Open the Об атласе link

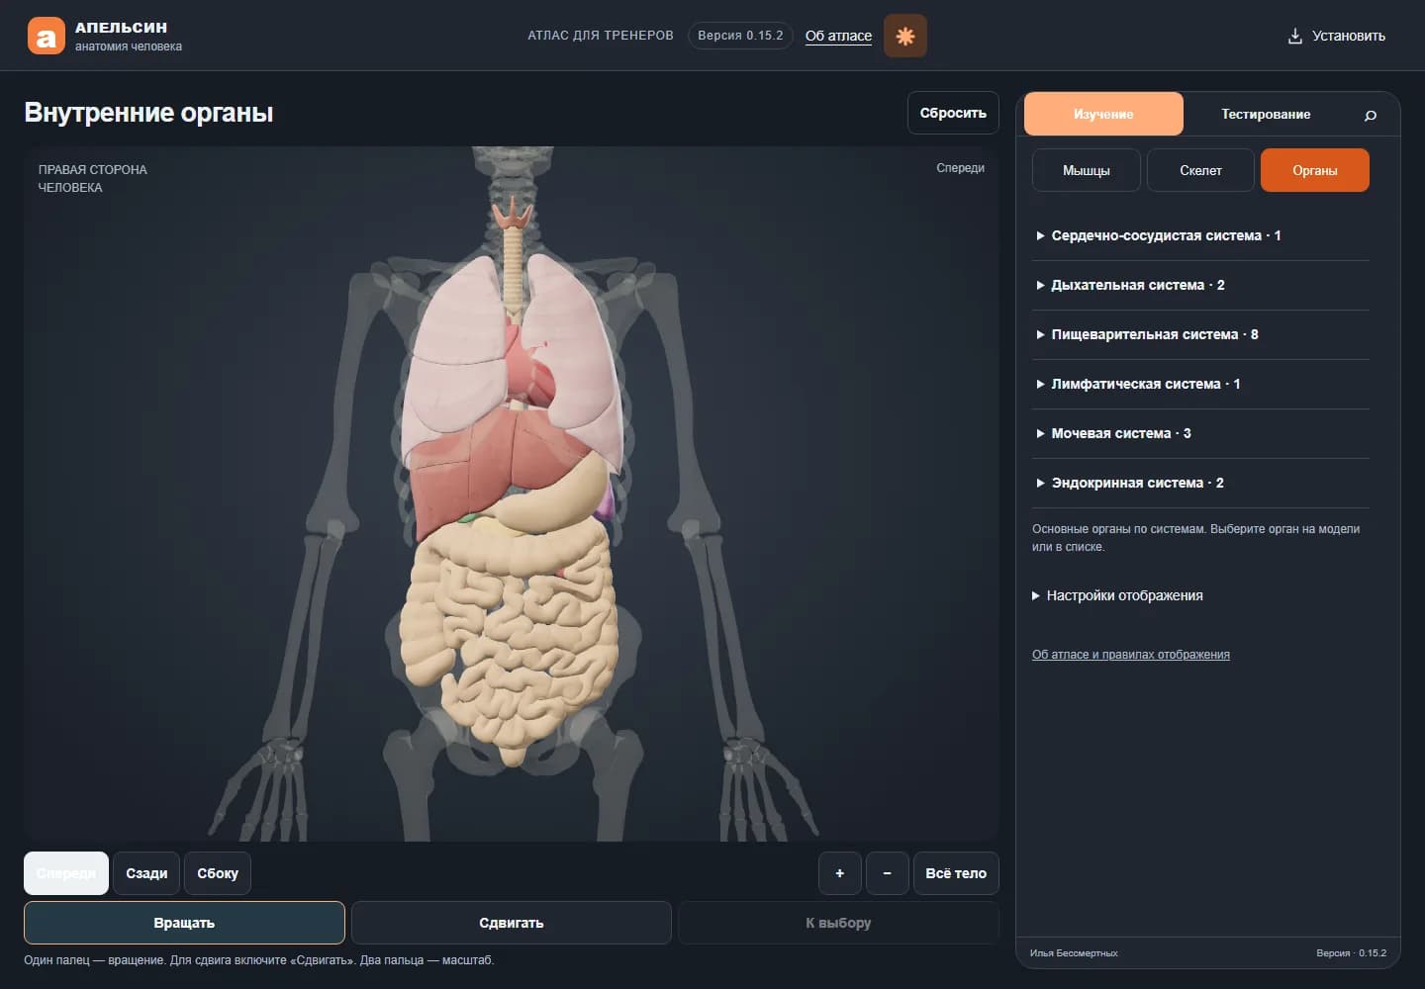838,36
